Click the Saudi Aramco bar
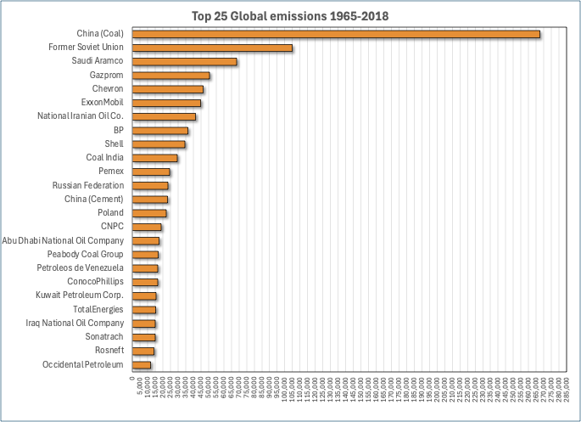The height and width of the screenshot is (422, 581). 184,62
